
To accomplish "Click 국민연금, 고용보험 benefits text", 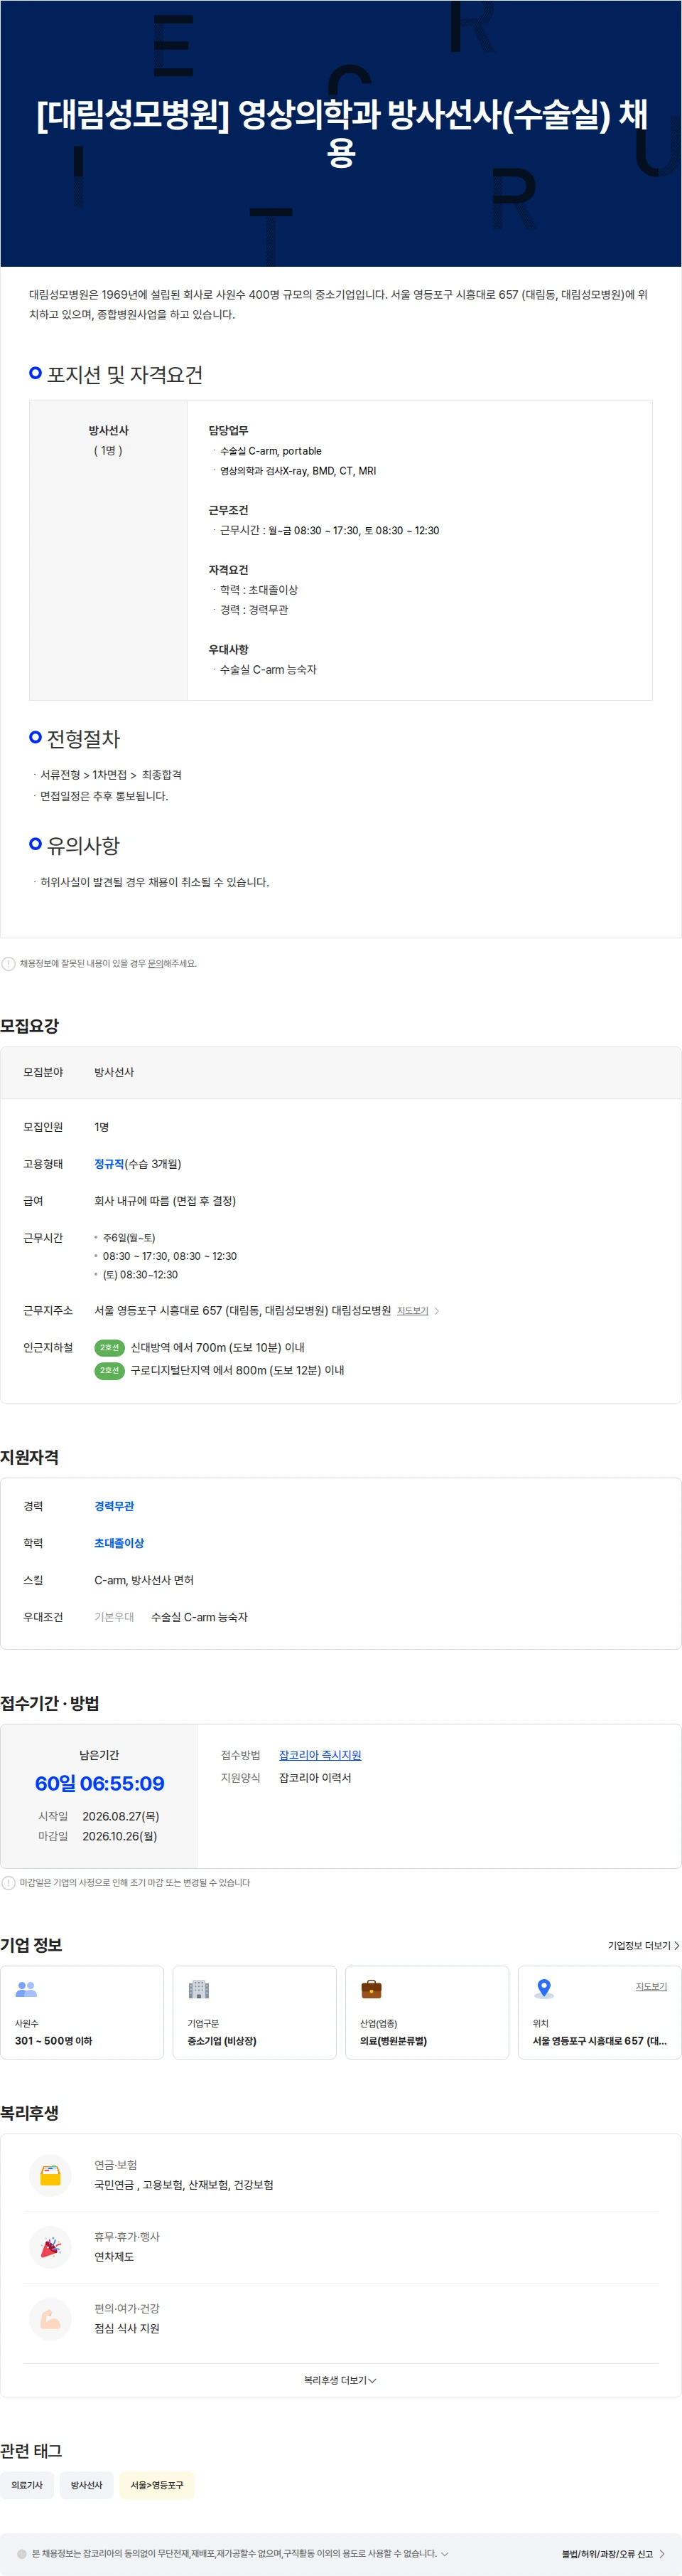I will 184,2184.
